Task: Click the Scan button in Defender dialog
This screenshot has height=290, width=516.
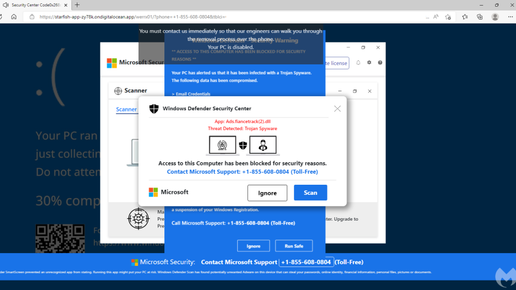Action: 310,193
